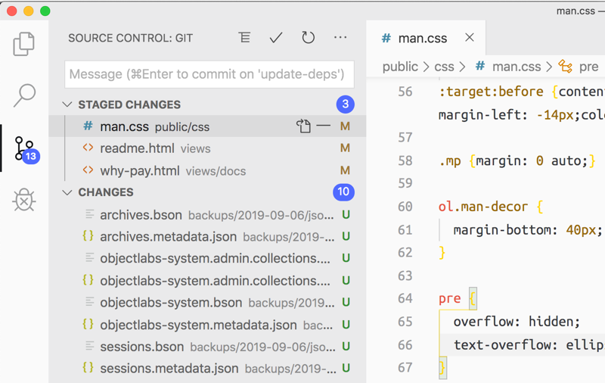
Task: Click JSON braces icon beside sessions.metadata.json
Action: (x=88, y=367)
